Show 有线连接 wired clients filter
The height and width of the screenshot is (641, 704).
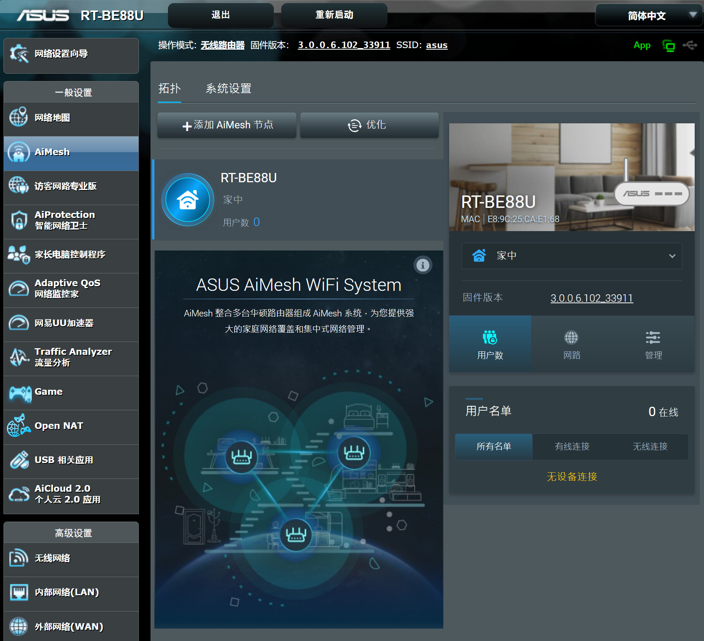572,447
